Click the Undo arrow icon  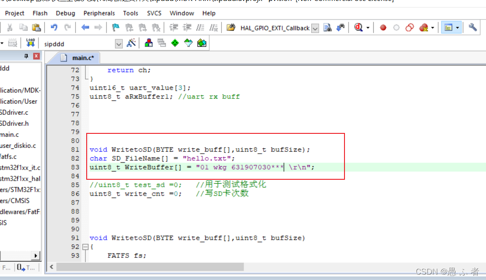tap(54, 27)
